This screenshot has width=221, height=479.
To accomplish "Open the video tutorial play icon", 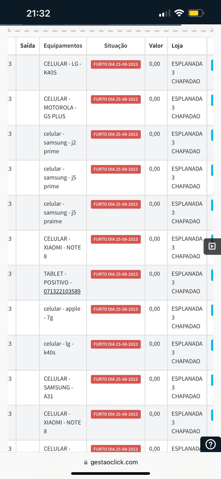I will click(x=212, y=246).
